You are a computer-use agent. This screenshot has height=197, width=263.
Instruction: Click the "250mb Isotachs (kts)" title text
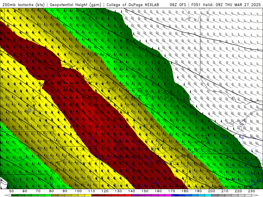(23, 5)
